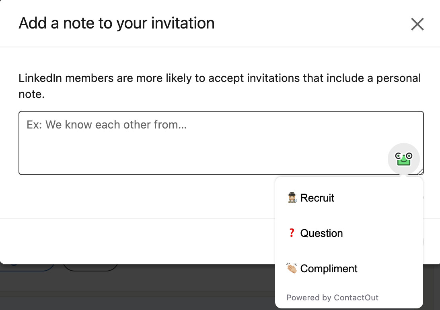Screen dimensions: 440x310
Task: Click the detective emoji beside Recruit
Action: click(292, 198)
